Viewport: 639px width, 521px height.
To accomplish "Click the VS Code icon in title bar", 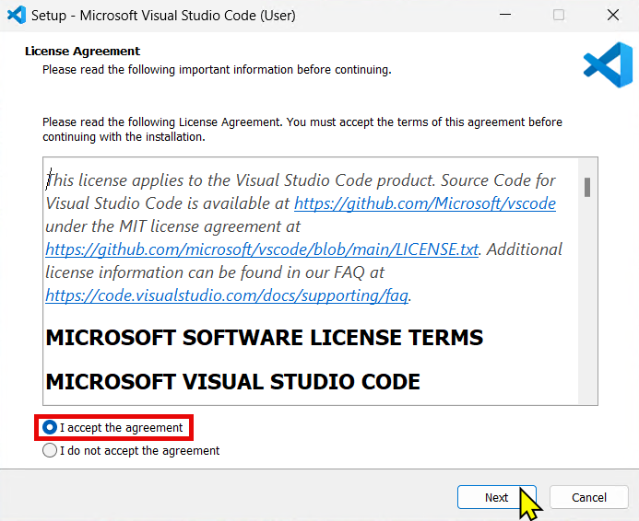I will click(x=16, y=16).
